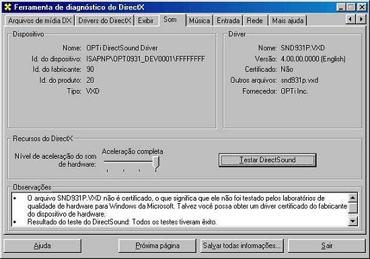Click the device ID ISAPNP\OPT0931_DEV0001\FFFFFFFF
The width and height of the screenshot is (370, 259).
pos(145,59)
